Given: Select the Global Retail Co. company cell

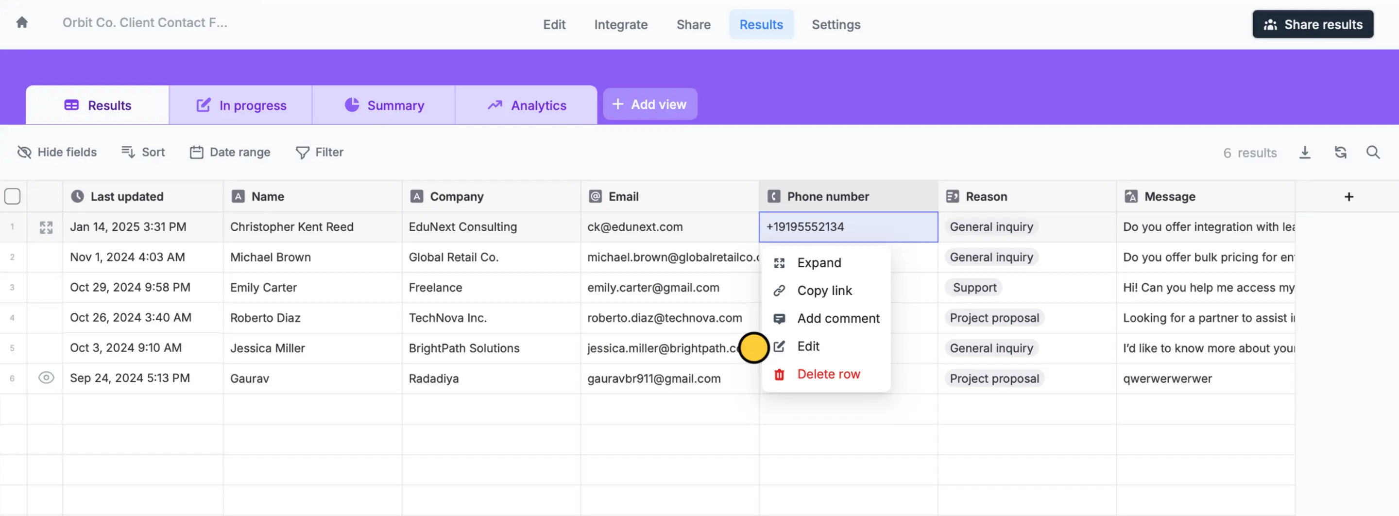Looking at the screenshot, I should [x=491, y=258].
